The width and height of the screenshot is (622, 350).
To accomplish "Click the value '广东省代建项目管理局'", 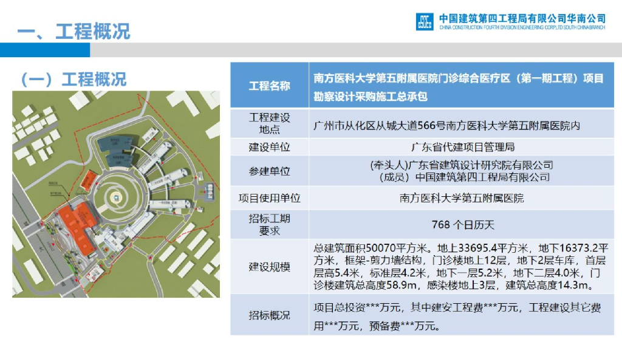I will tap(463, 147).
